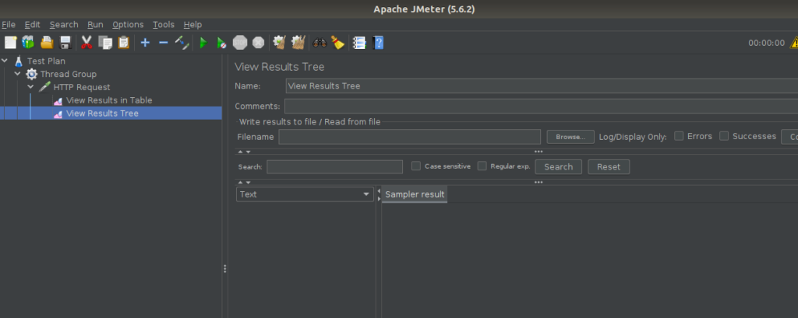Click the Comments input field

pos(541,107)
